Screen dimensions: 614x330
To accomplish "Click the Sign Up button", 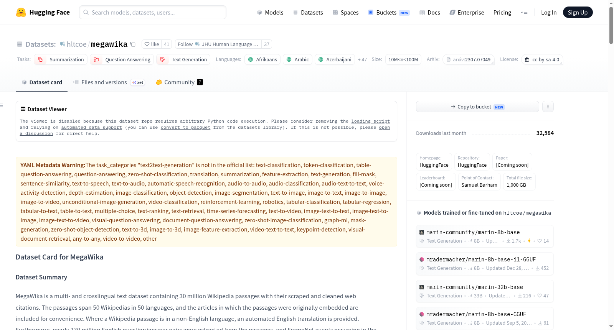I will tap(578, 12).
